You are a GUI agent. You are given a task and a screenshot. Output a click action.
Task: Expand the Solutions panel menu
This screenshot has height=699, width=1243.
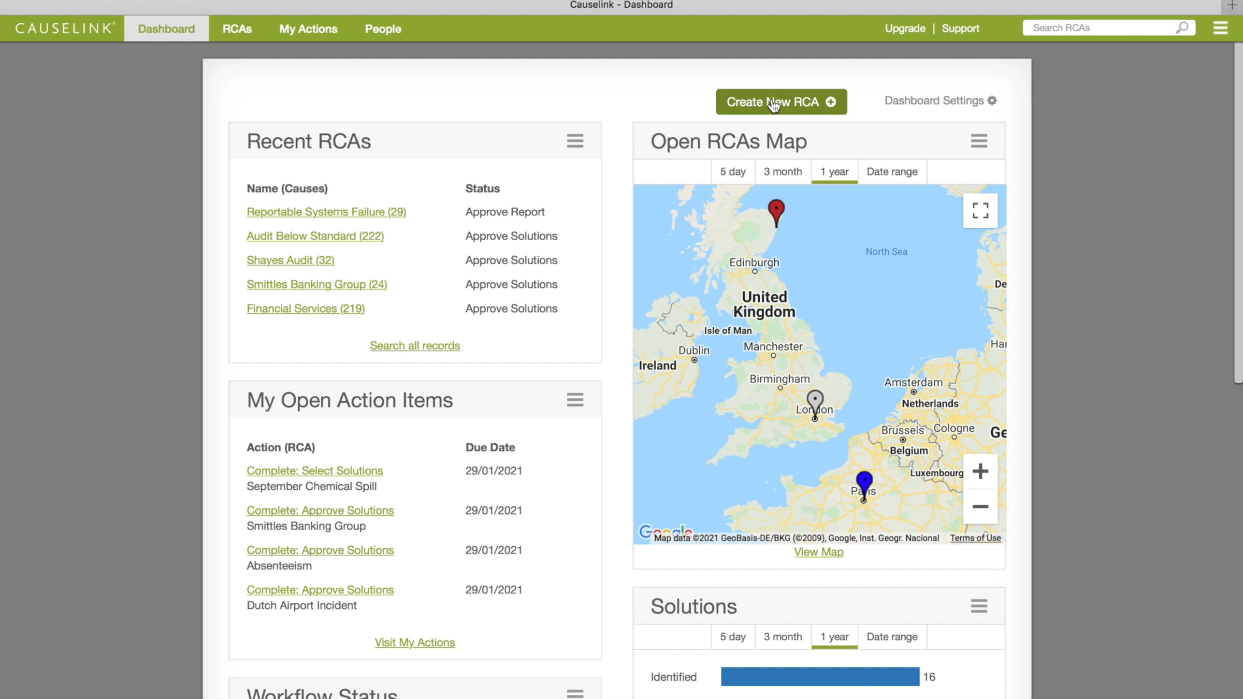tap(979, 606)
